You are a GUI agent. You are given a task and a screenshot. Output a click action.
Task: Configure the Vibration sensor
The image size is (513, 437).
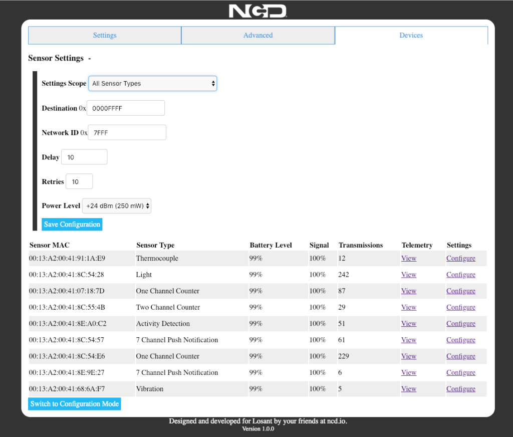460,388
